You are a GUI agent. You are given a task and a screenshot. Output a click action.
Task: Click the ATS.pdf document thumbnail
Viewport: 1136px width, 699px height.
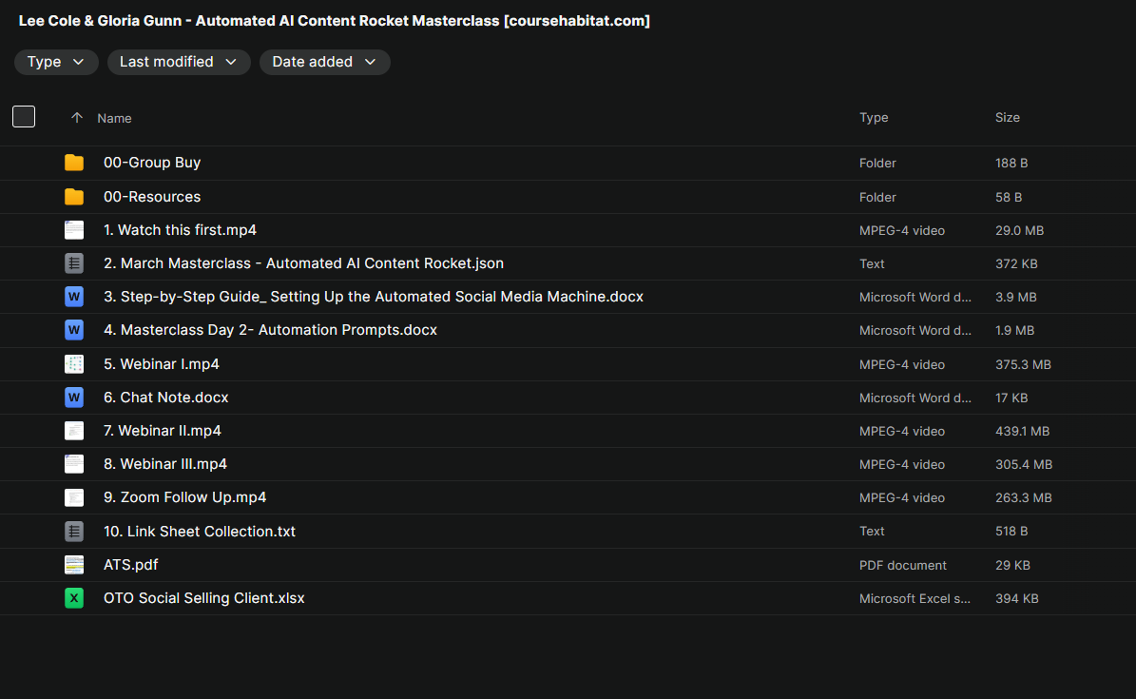point(74,565)
